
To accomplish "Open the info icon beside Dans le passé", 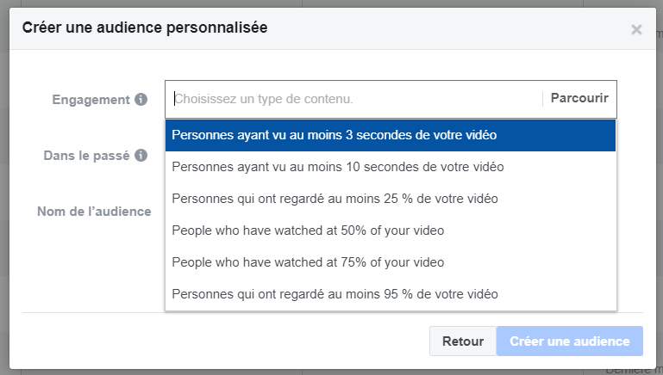I will 141,155.
